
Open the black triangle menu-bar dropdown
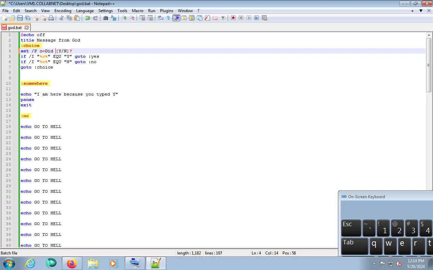(421, 11)
